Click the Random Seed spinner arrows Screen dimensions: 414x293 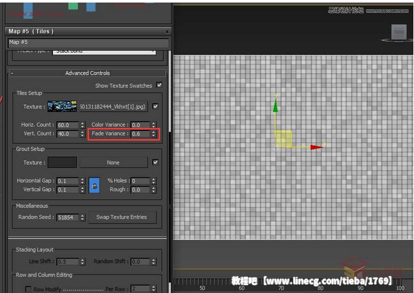pyautogui.click(x=82, y=217)
